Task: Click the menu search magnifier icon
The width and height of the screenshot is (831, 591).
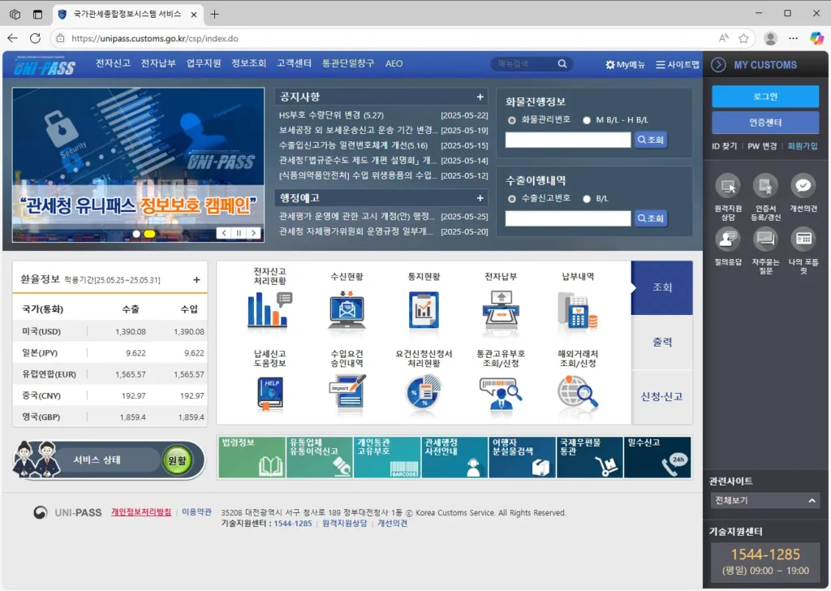Action: (x=562, y=63)
